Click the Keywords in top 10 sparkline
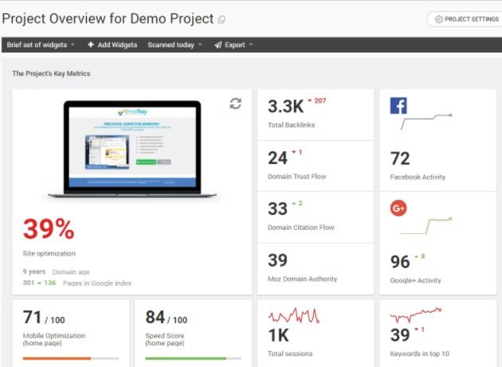This screenshot has height=367, width=502. [416, 314]
